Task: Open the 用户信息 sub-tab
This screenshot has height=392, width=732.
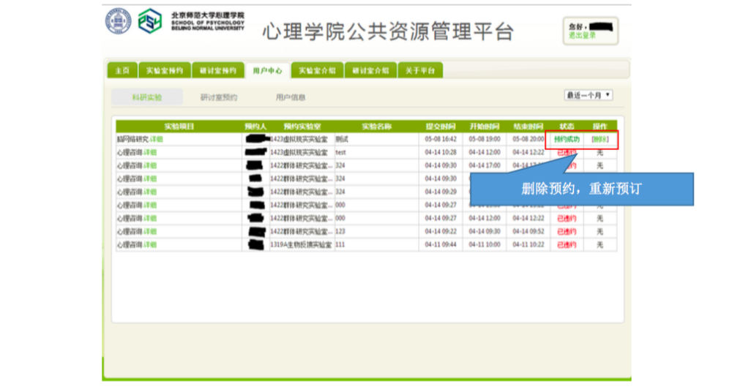Action: (x=291, y=97)
